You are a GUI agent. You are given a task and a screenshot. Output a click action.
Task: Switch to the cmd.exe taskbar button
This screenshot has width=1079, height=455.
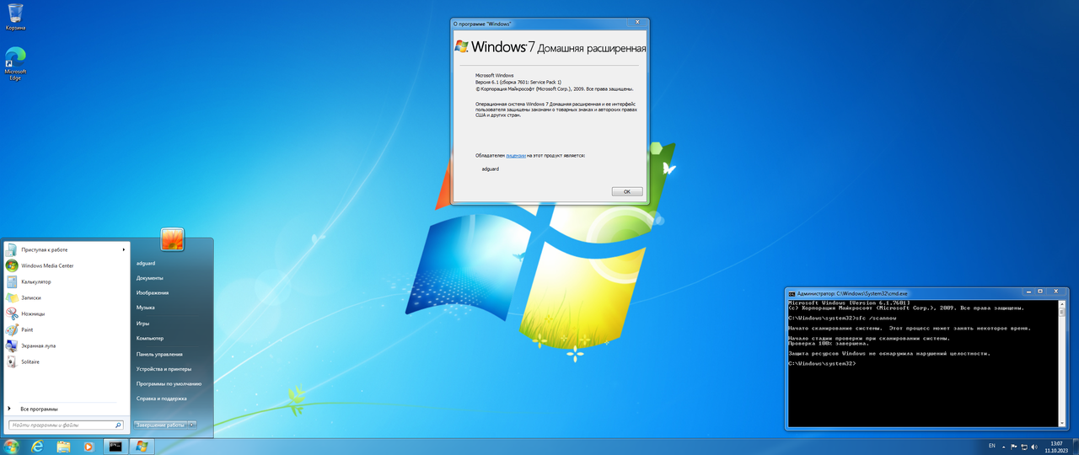tap(115, 446)
